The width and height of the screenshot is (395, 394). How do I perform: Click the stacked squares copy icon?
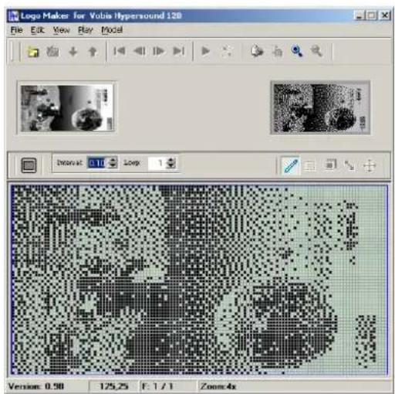(330, 165)
